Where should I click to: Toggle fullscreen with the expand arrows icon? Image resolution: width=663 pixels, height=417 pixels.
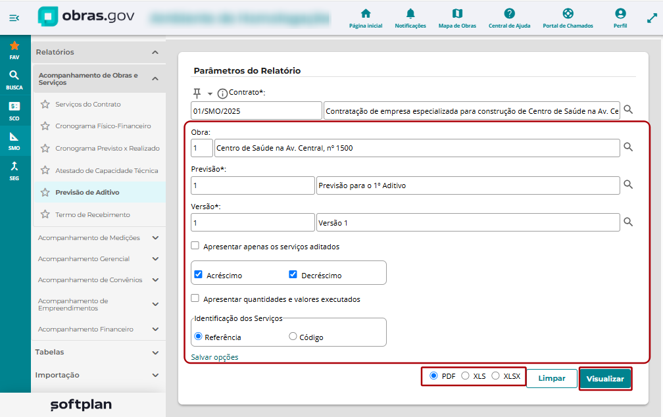652,18
